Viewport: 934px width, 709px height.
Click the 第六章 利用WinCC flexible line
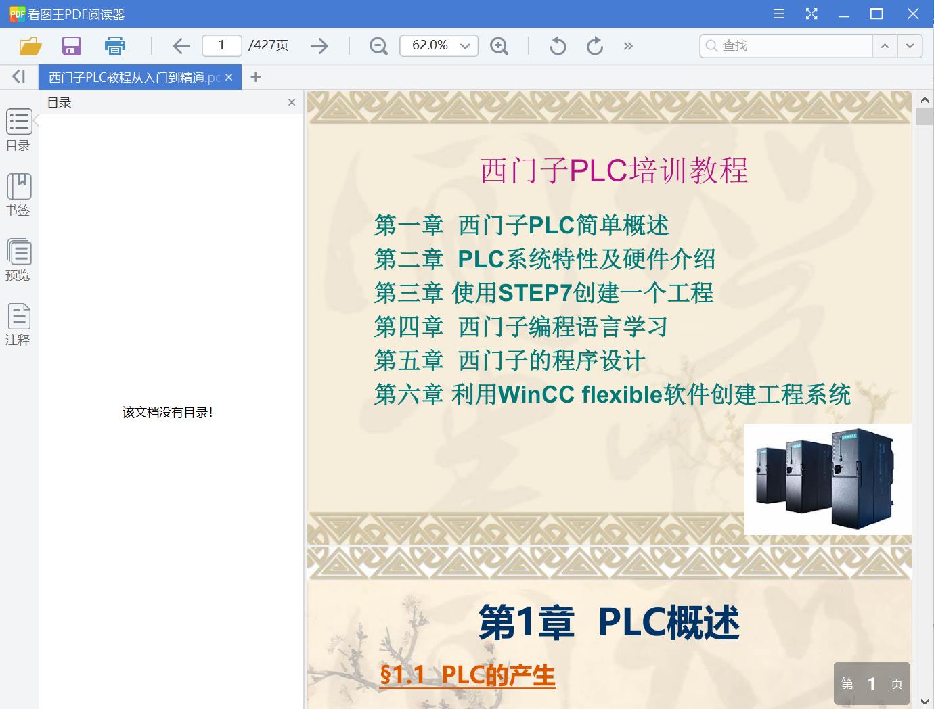[613, 394]
